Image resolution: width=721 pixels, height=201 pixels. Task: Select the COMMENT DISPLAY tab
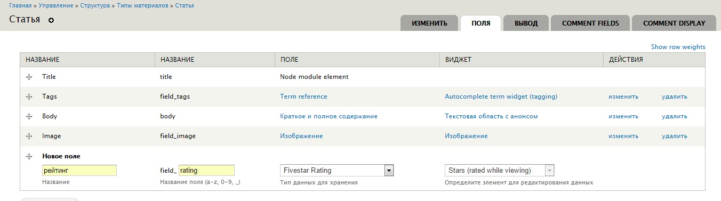[674, 23]
